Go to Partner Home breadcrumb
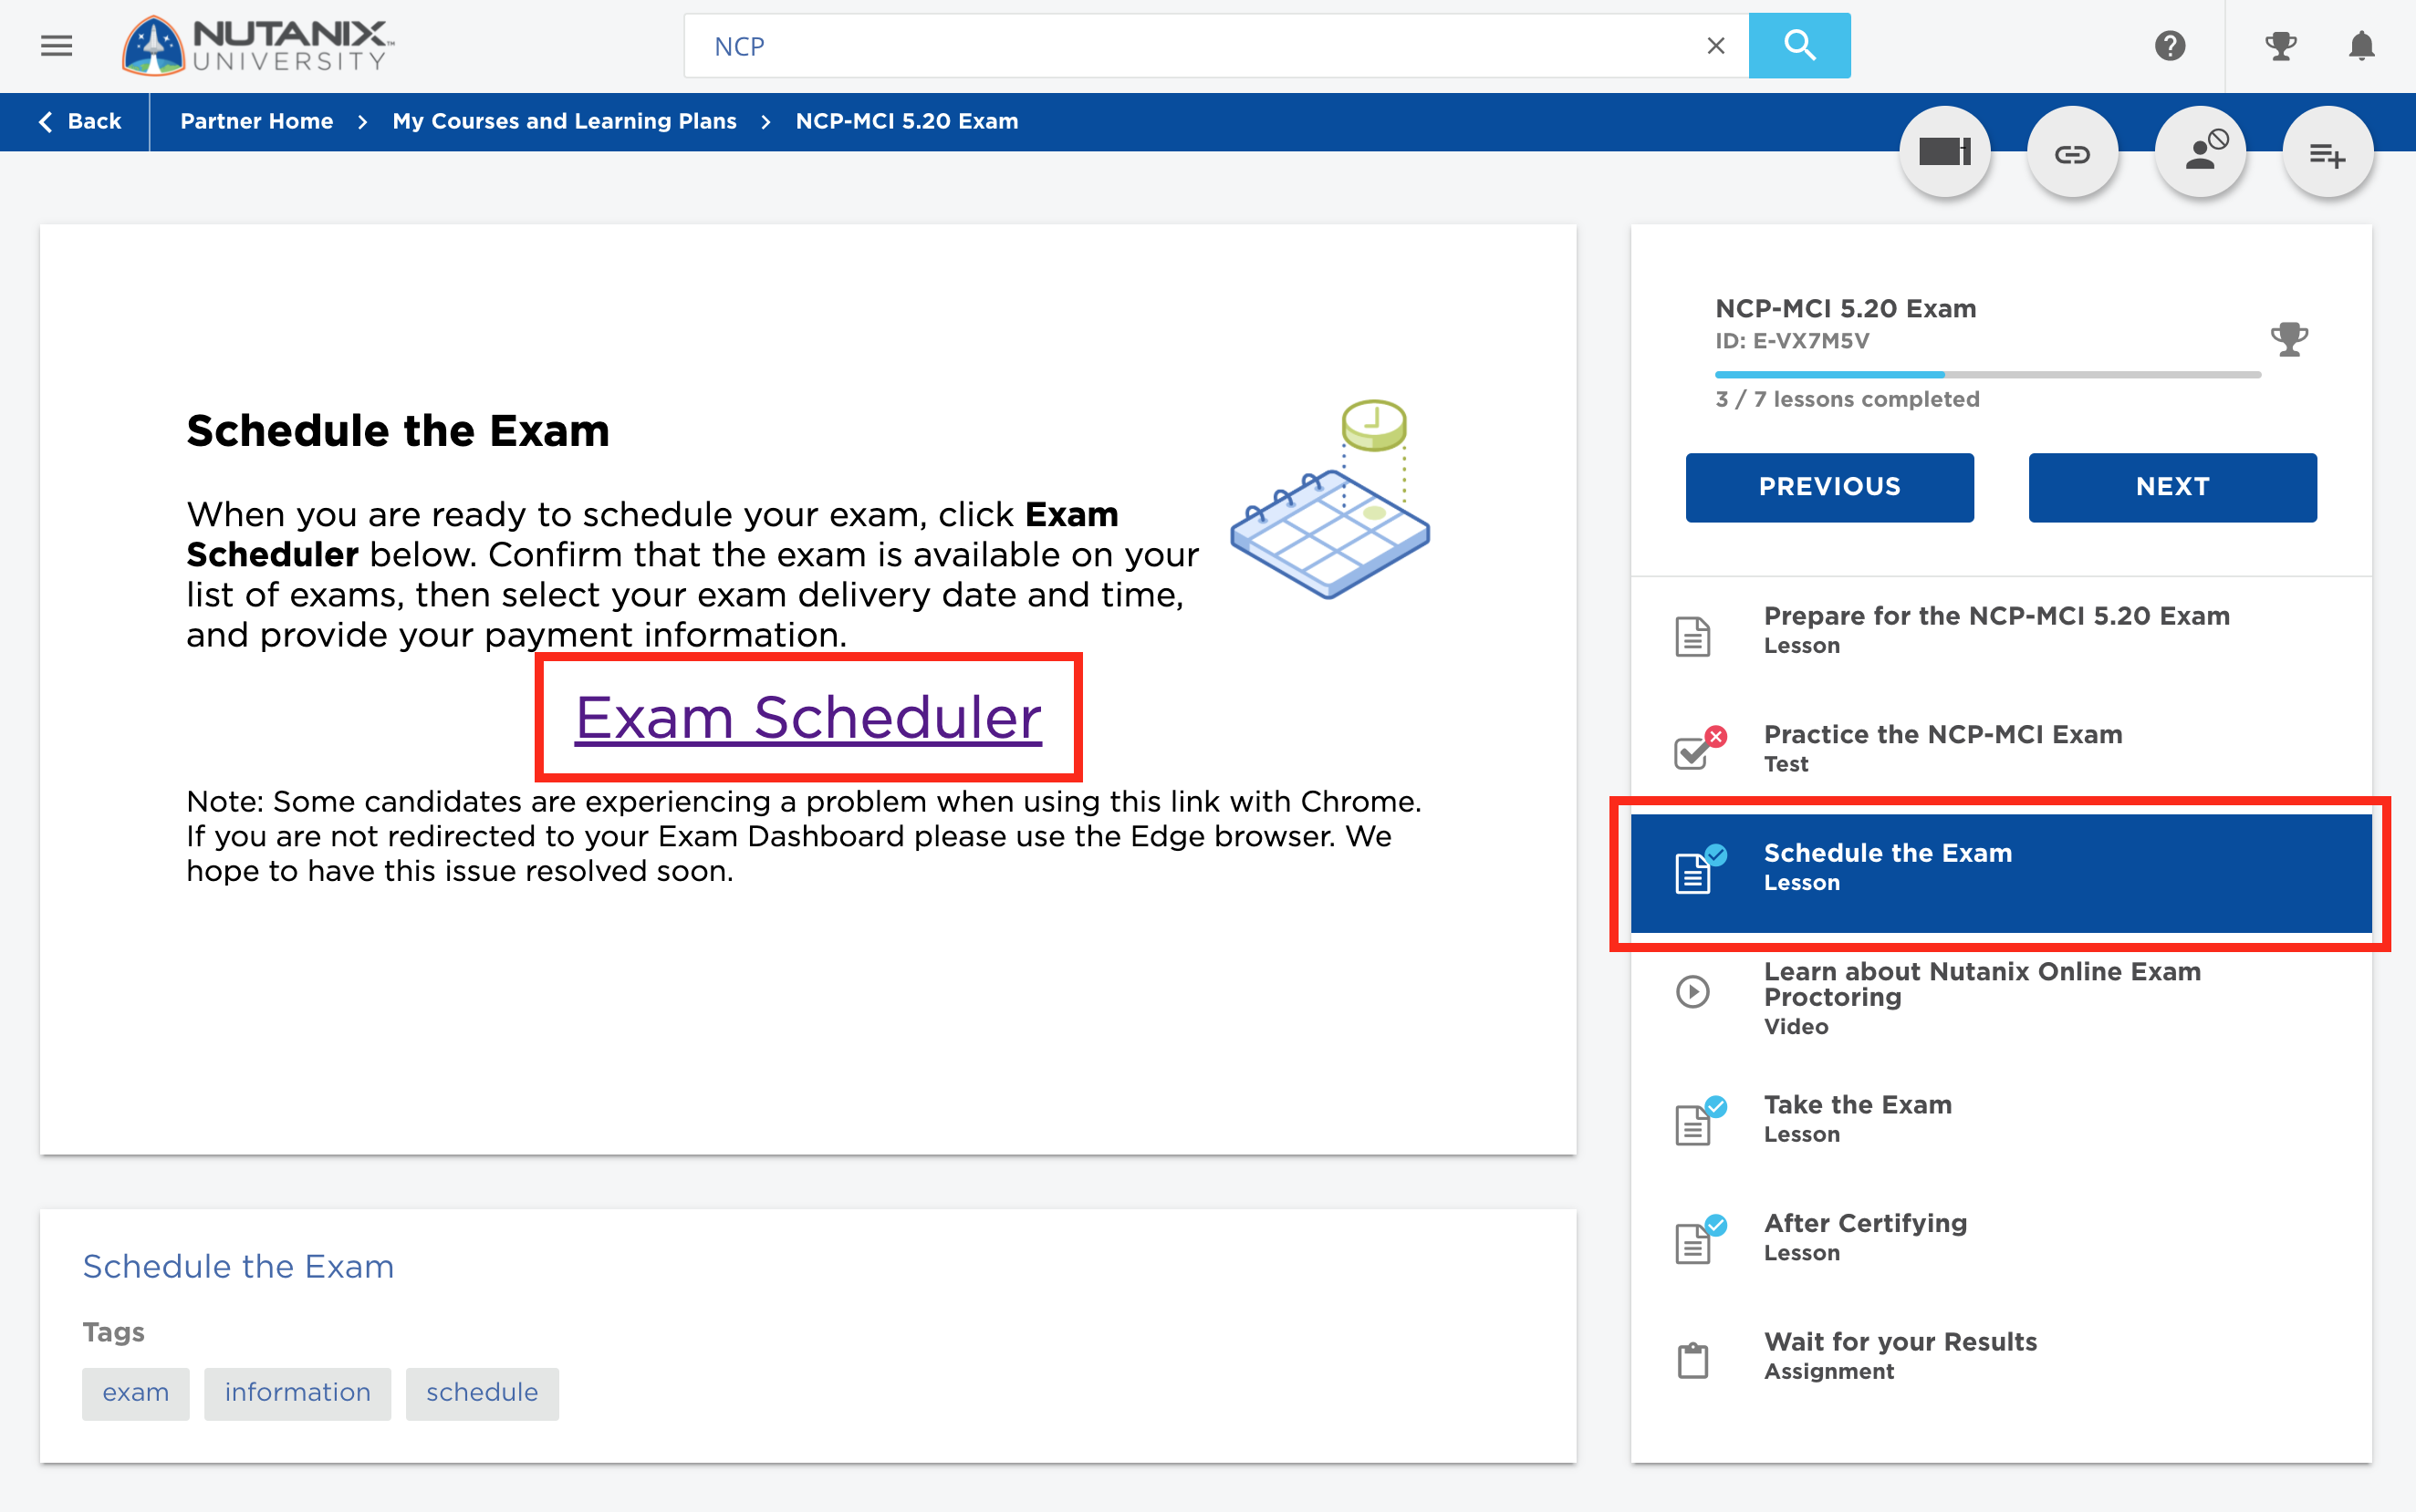The image size is (2416, 1512). point(257,121)
